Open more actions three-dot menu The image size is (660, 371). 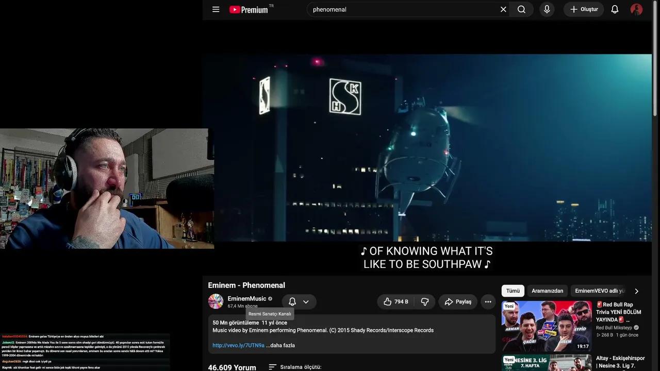coord(488,301)
